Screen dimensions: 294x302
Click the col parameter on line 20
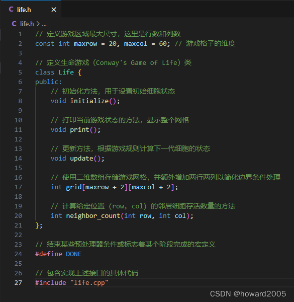point(180,216)
